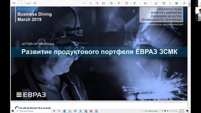Select the Highlight marker tool
The image size is (201, 113).
point(145,3)
